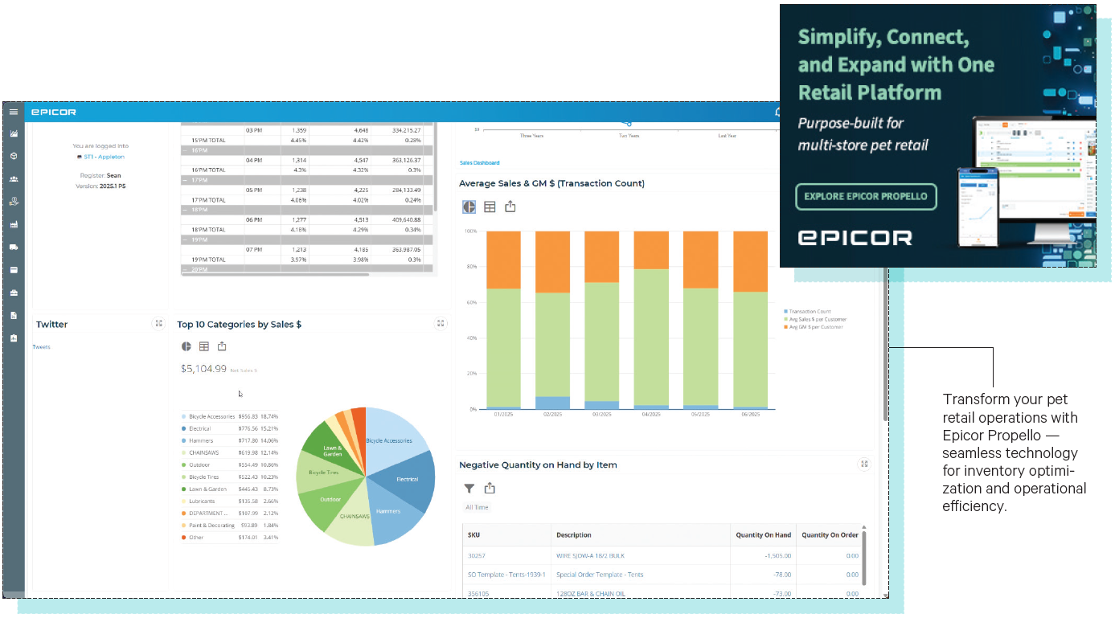The image size is (1115, 618).
Task: Switch Top 10 Categories to table view
Action: pyautogui.click(x=204, y=346)
